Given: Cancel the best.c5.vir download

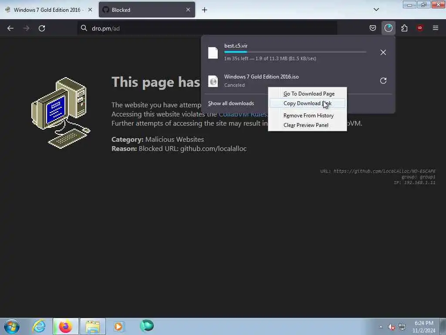Looking at the screenshot, I should pyautogui.click(x=383, y=52).
